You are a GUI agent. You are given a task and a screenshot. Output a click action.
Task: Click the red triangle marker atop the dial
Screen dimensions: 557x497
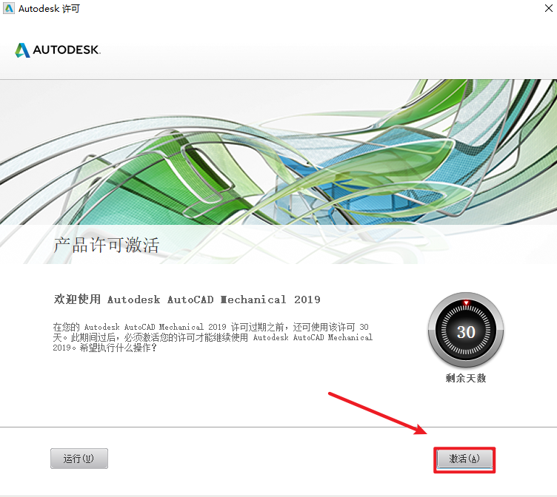(x=466, y=303)
